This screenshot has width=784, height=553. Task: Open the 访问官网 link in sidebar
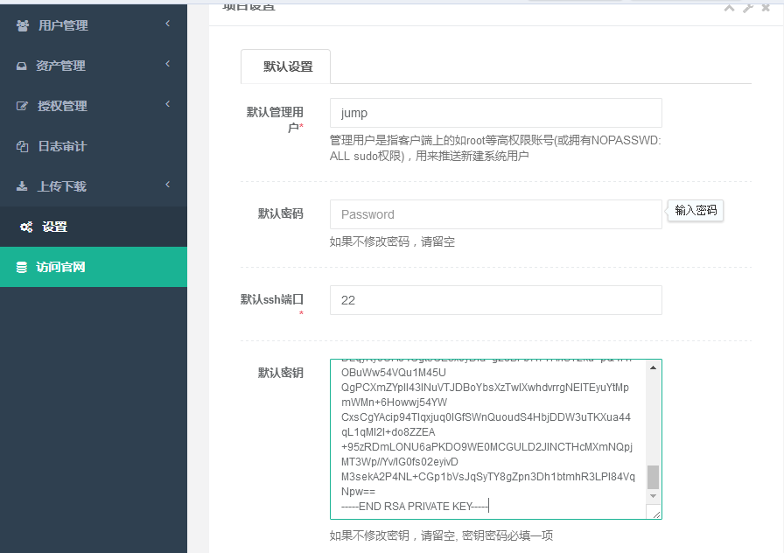click(x=60, y=267)
